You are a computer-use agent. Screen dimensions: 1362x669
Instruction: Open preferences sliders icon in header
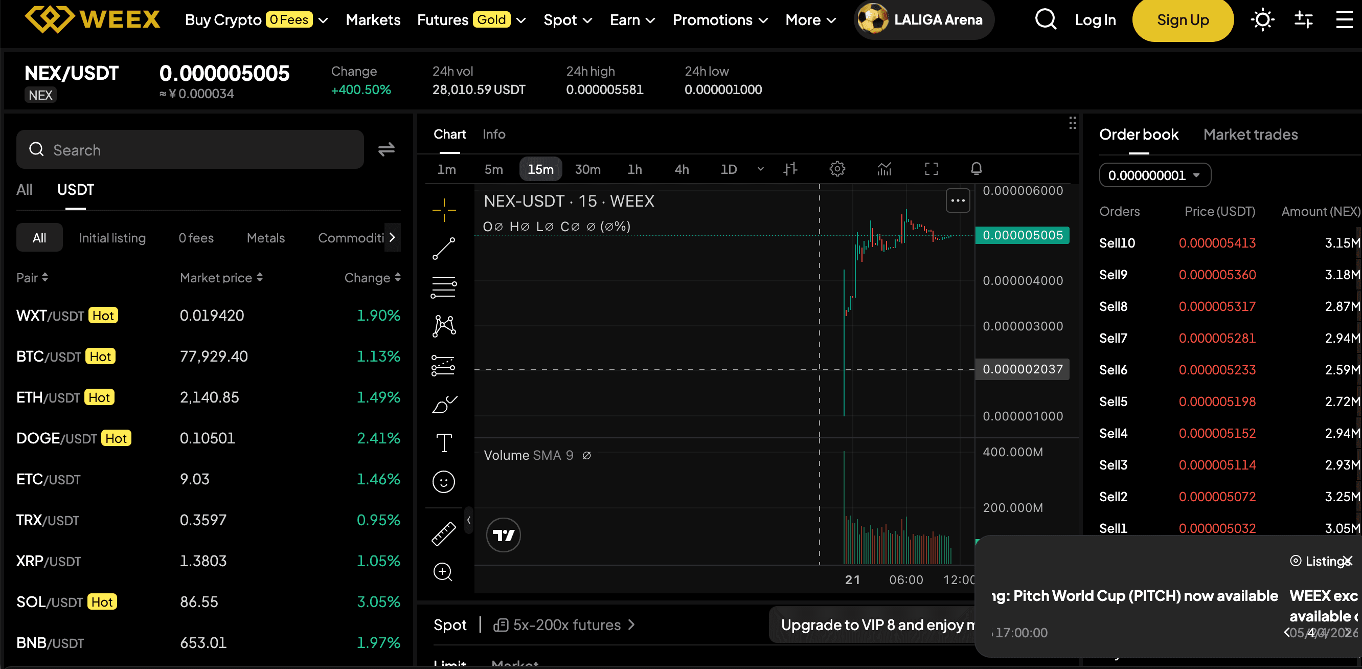pyautogui.click(x=1303, y=19)
